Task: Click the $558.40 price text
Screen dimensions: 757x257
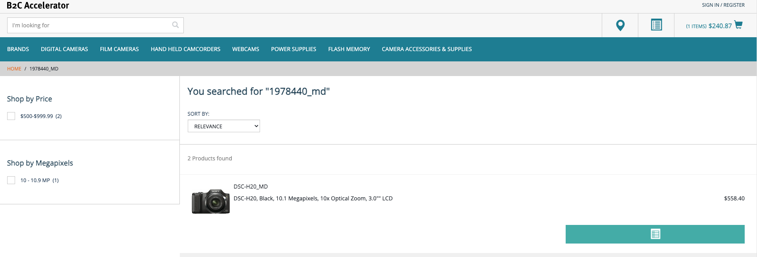Action: pyautogui.click(x=734, y=198)
